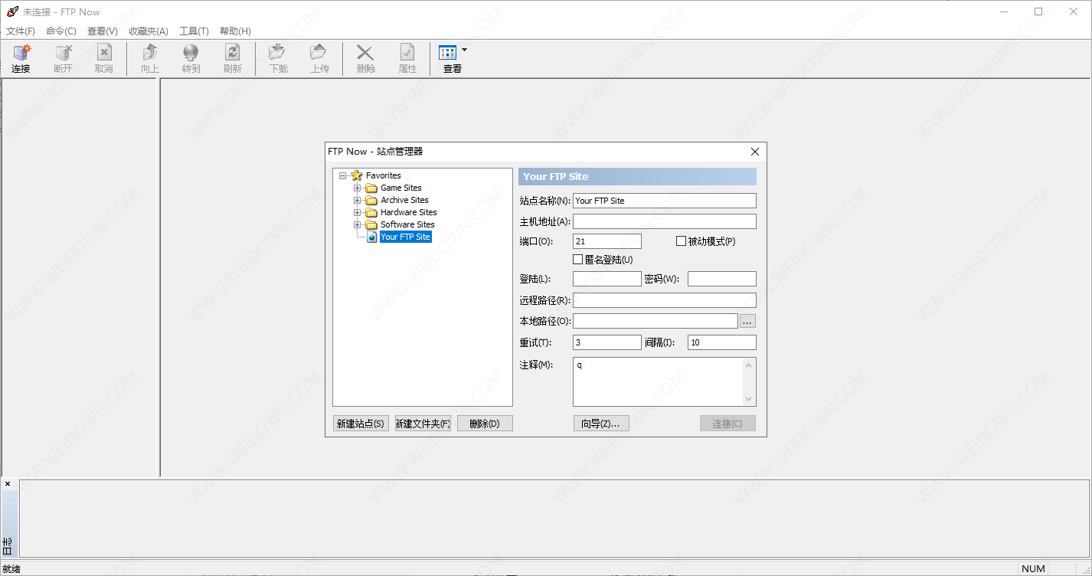Click the site manager Delete (删除(D)) button

pos(485,424)
